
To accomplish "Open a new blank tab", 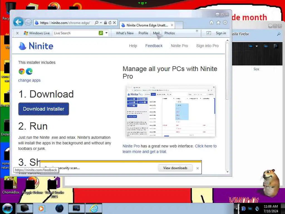I will click(179, 25).
